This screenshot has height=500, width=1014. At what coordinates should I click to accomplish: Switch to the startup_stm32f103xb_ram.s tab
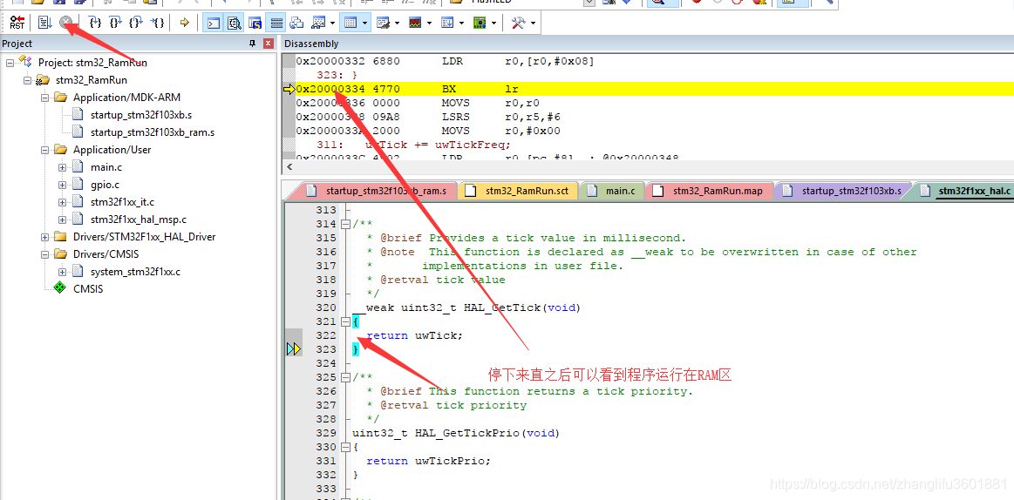pos(378,191)
